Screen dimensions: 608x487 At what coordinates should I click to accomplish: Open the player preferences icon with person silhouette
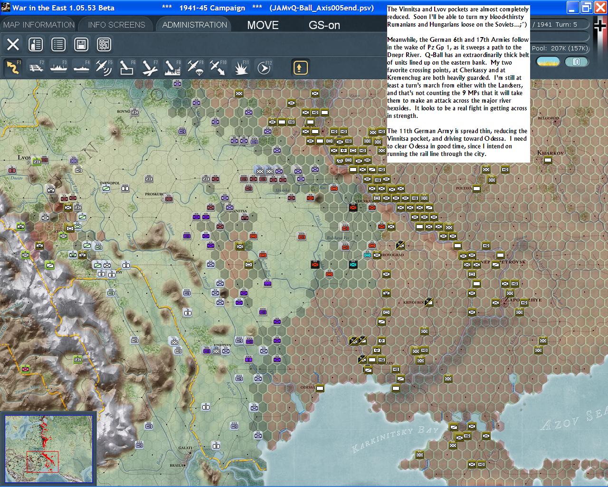tap(36, 45)
